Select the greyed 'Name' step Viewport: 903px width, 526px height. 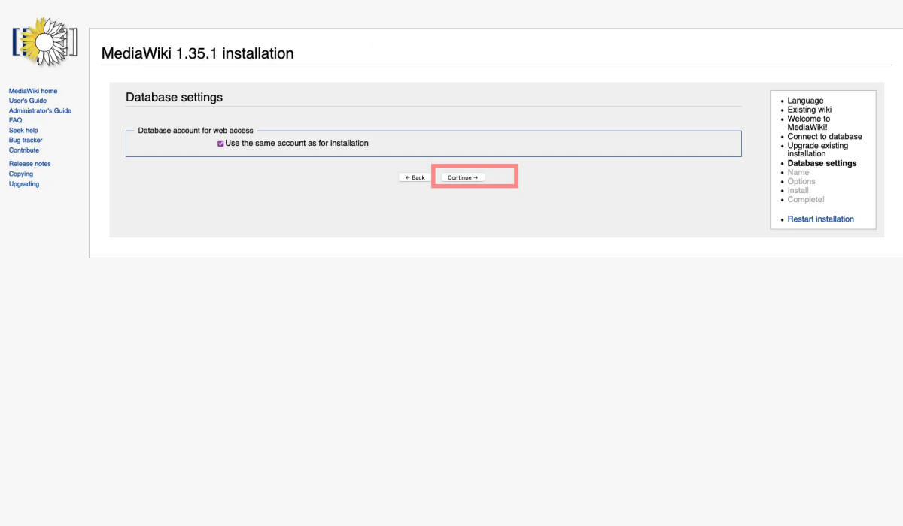pos(798,172)
